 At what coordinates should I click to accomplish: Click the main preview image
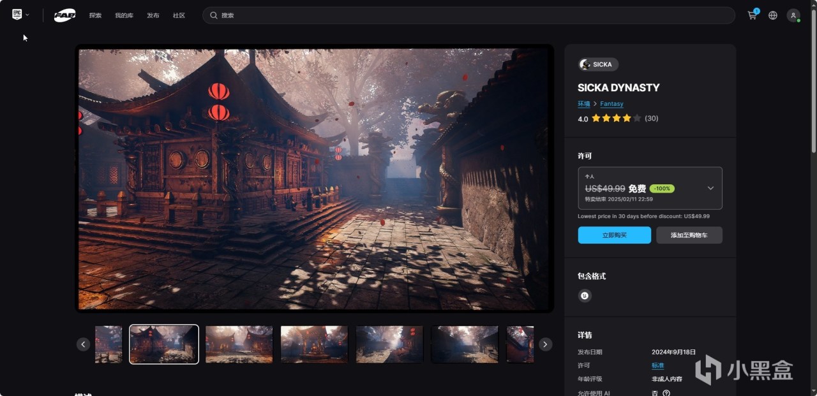pyautogui.click(x=314, y=179)
